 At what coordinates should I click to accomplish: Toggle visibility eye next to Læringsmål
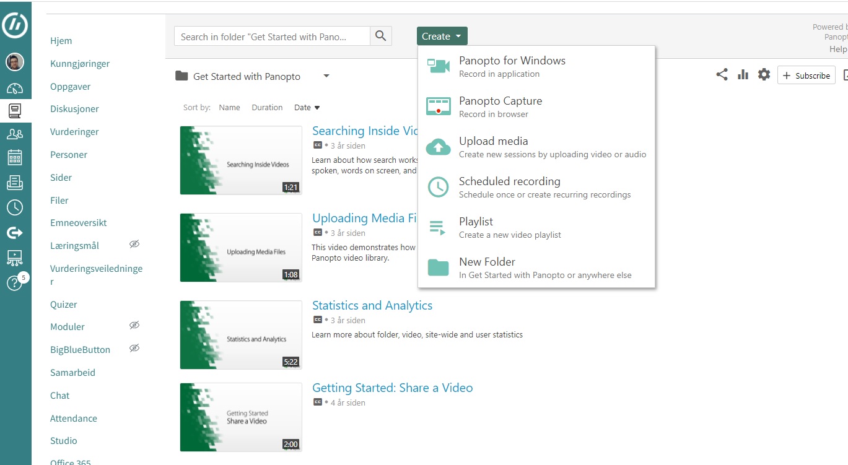[x=134, y=245]
